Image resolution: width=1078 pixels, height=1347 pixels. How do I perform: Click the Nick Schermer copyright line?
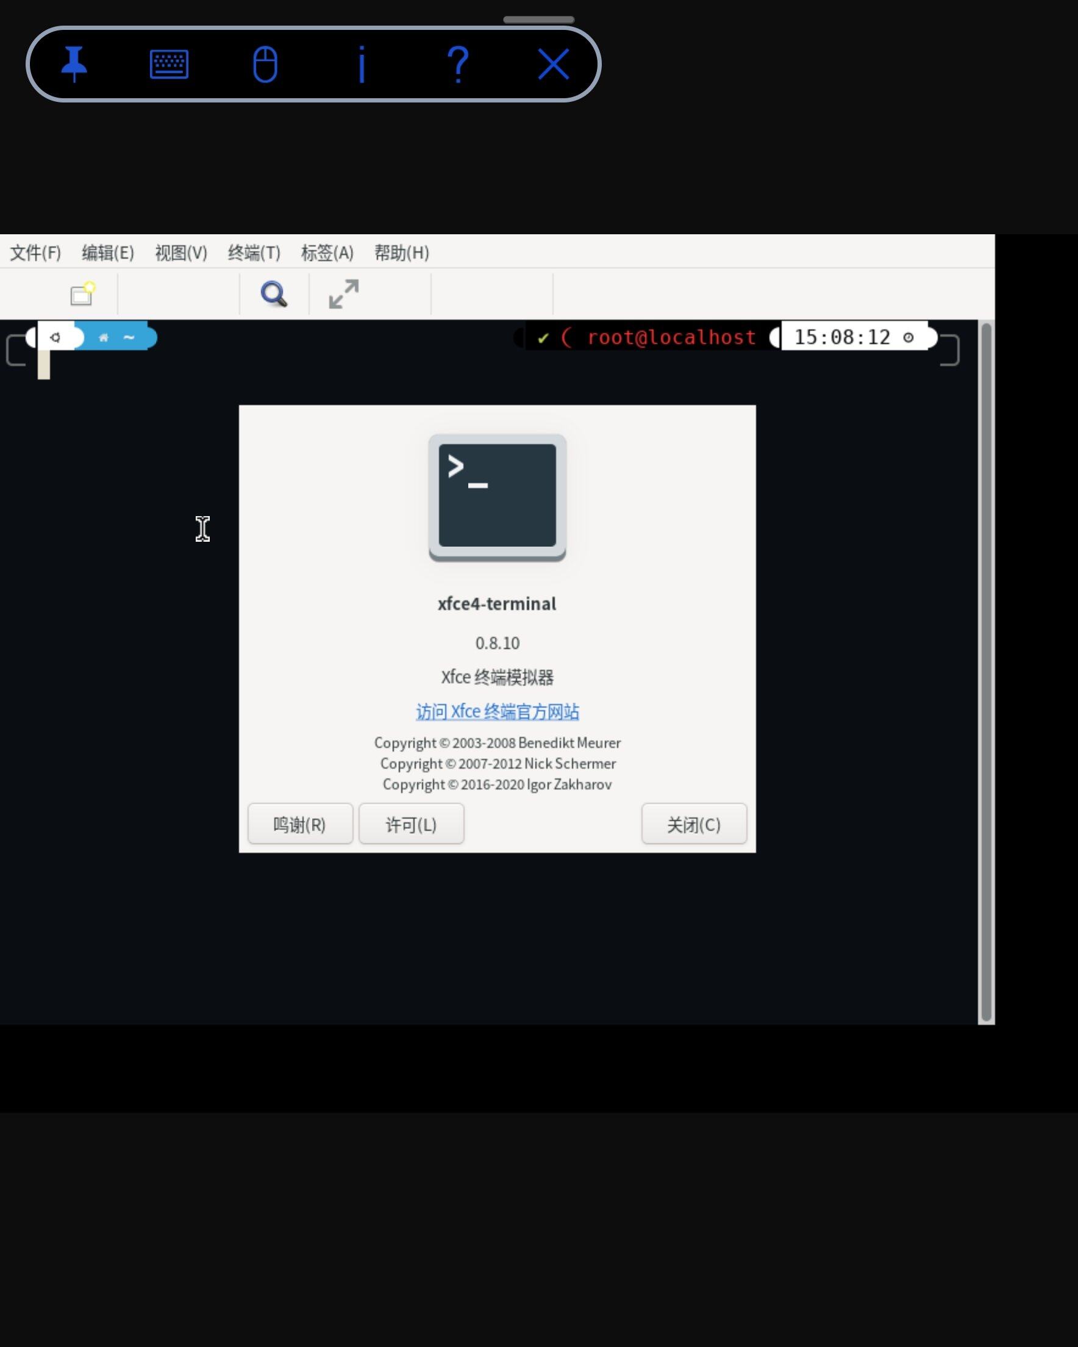point(498,763)
